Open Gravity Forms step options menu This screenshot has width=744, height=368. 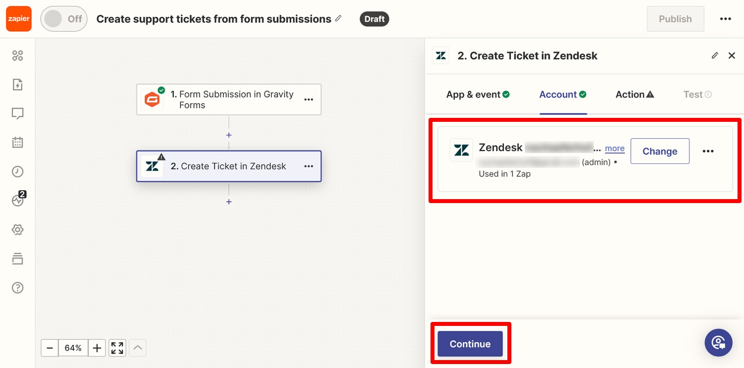point(309,100)
